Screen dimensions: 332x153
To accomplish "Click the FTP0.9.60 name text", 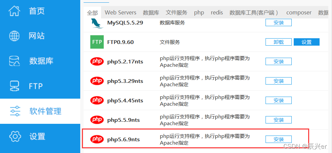I will pos(121,42).
